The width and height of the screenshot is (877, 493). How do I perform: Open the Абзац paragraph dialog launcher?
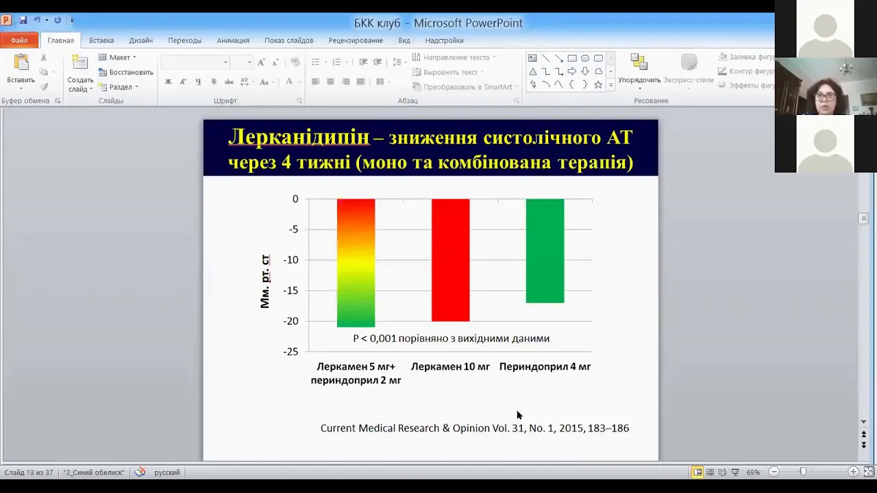click(517, 101)
